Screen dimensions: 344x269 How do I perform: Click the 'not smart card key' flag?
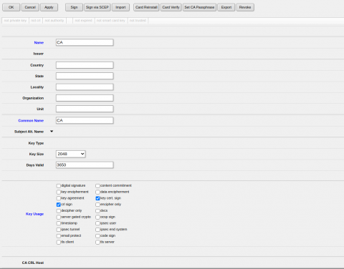111,21
